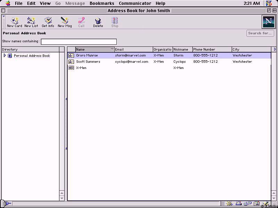The width and height of the screenshot is (278, 208).
Task: Open the Communicator menu
Action: point(135,3)
